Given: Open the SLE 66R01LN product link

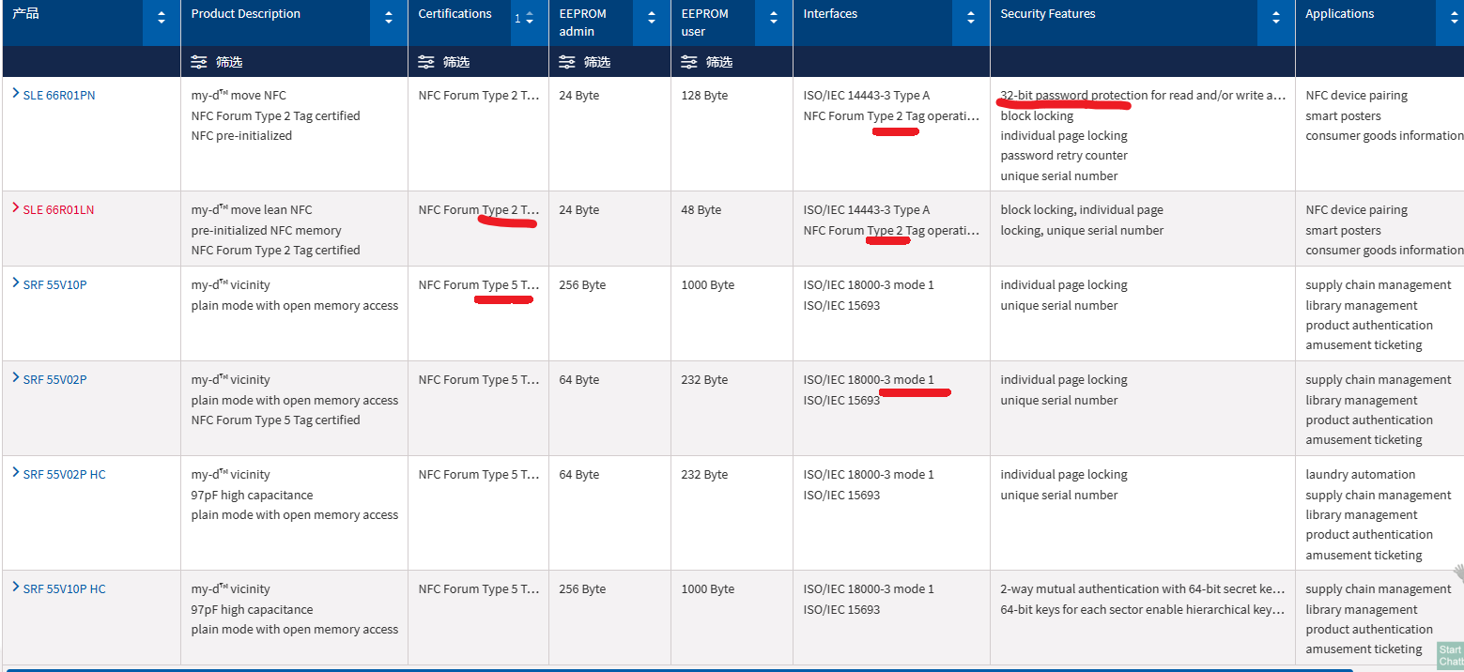Looking at the screenshot, I should click(x=59, y=210).
